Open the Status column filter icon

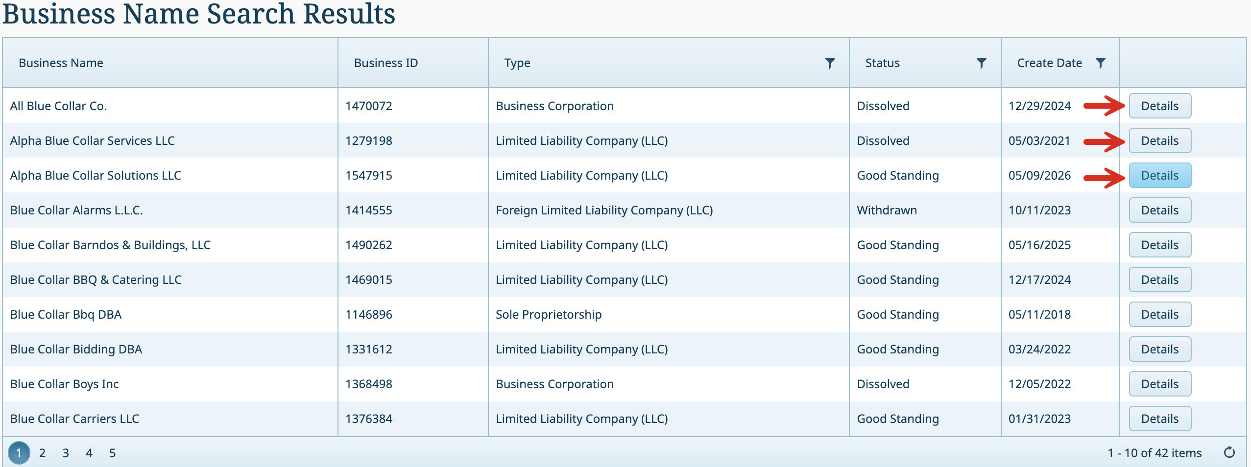tap(981, 63)
